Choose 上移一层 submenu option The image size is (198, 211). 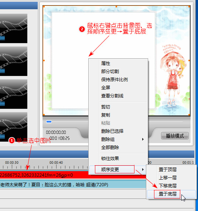168,178
